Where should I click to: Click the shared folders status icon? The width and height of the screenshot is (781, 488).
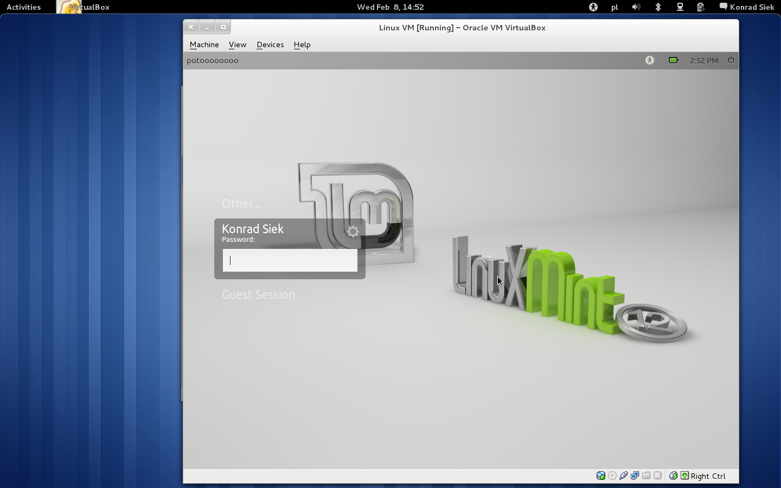click(x=646, y=476)
